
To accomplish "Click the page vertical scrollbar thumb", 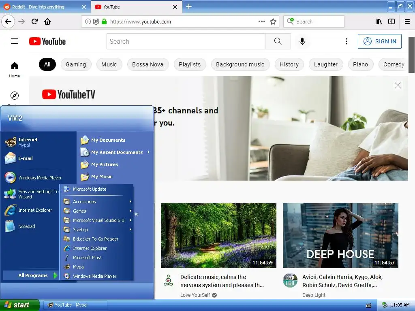I will tap(412, 55).
